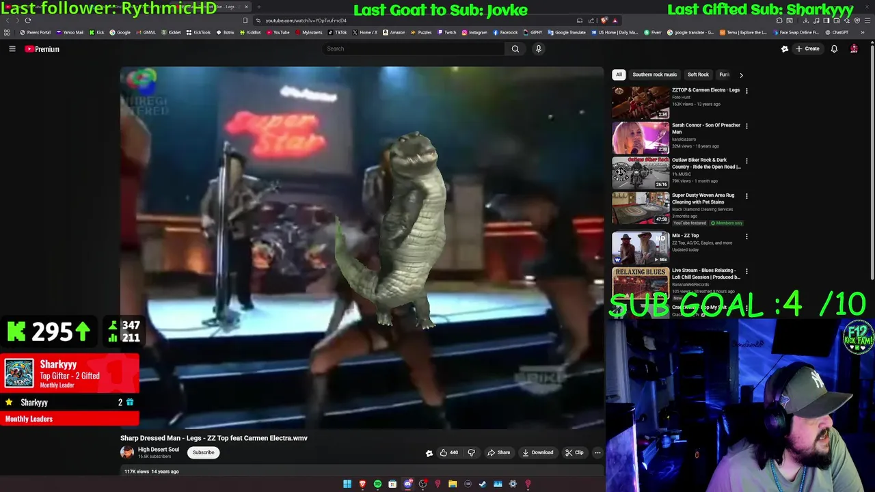Select the All filter chip
The height and width of the screenshot is (492, 875).
[619, 74]
